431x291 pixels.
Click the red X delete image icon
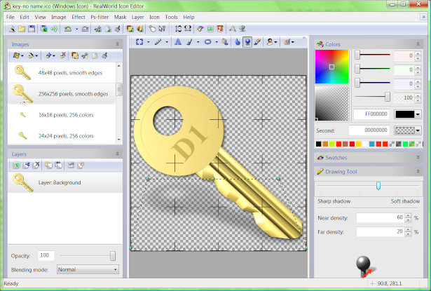tap(62, 55)
